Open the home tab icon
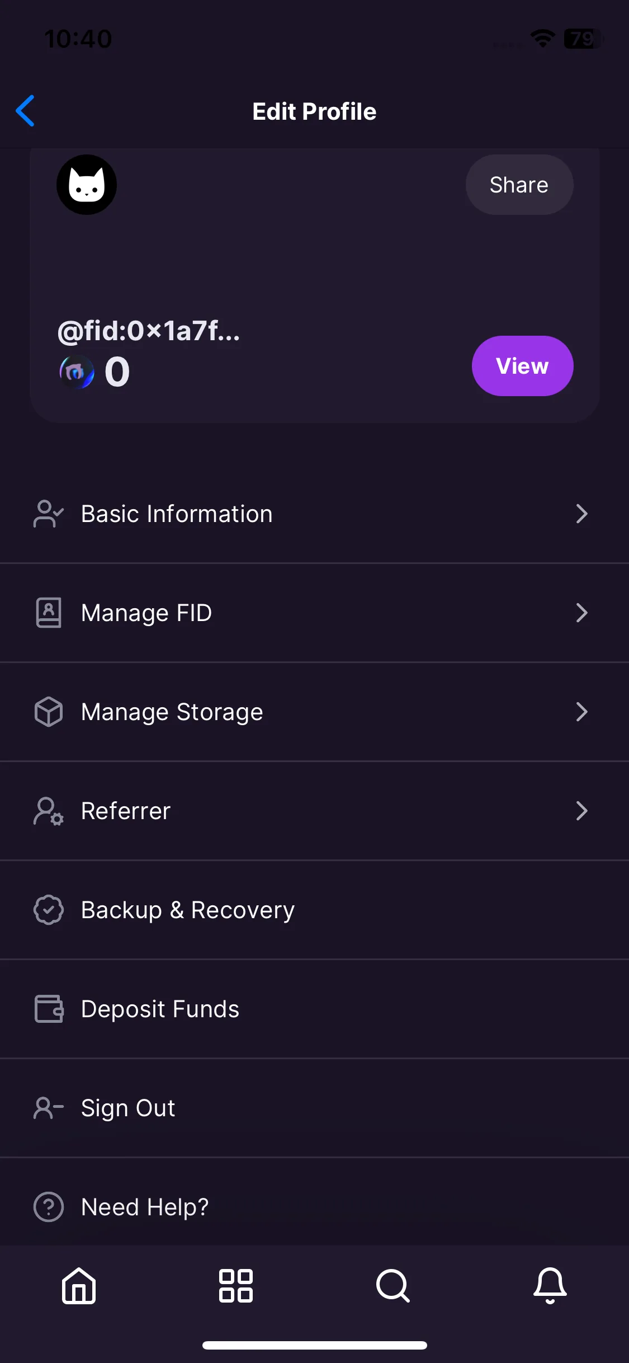Screen dimensions: 629x1363 pos(79,1285)
